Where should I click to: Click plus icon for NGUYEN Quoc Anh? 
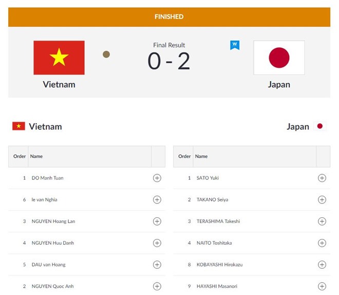click(x=157, y=286)
